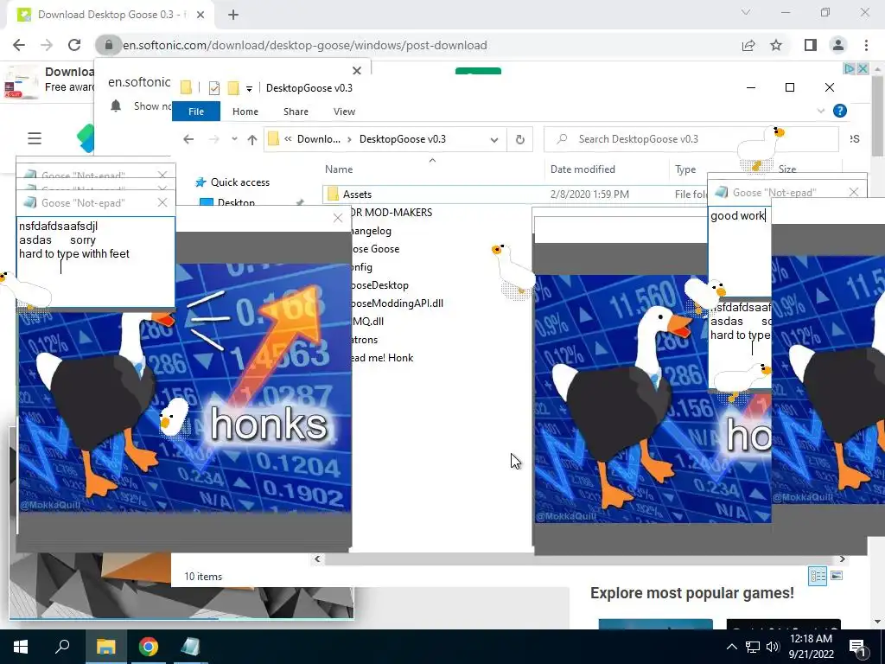The height and width of the screenshot is (664, 885).
Task: Select the GooseDesktop file
Action: coord(380,285)
